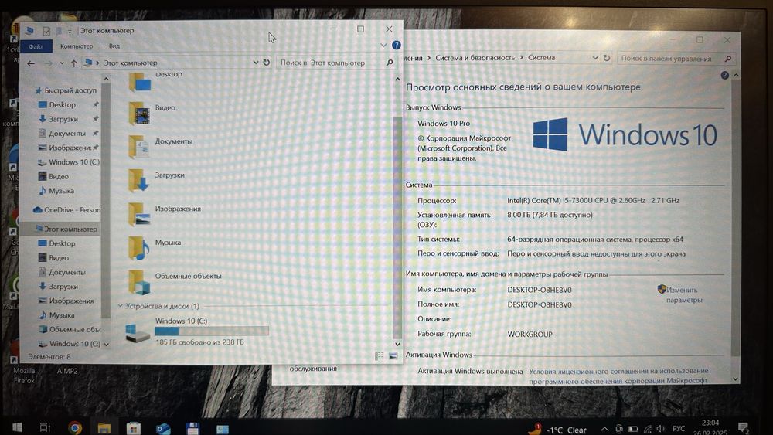Open Task View on the taskbar
This screenshot has width=773, height=435.
[45, 427]
